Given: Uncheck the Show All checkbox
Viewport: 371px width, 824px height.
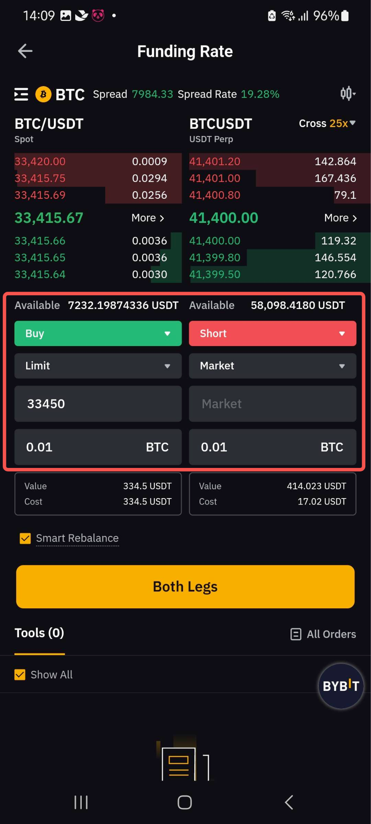Looking at the screenshot, I should (20, 675).
